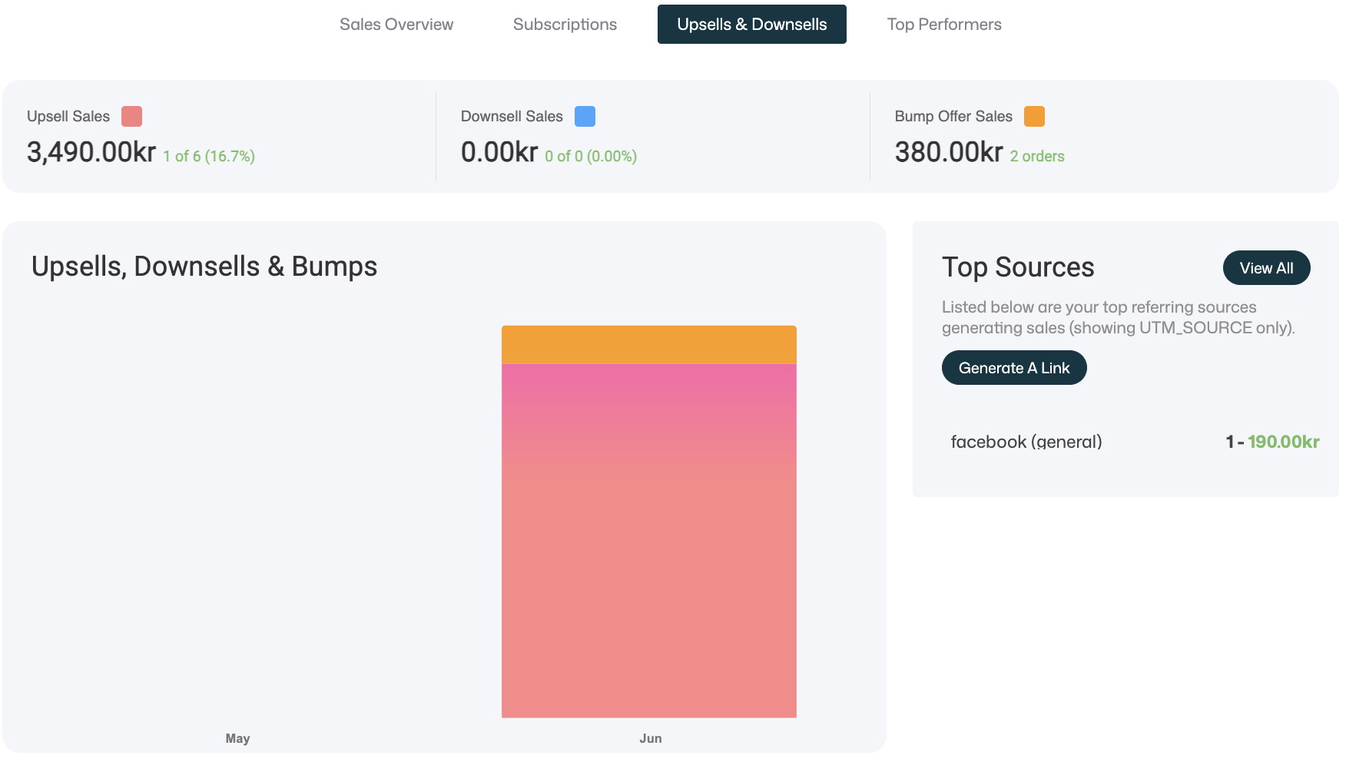This screenshot has width=1346, height=762.
Task: Click the 0.00kr downsell sales total
Action: (499, 152)
